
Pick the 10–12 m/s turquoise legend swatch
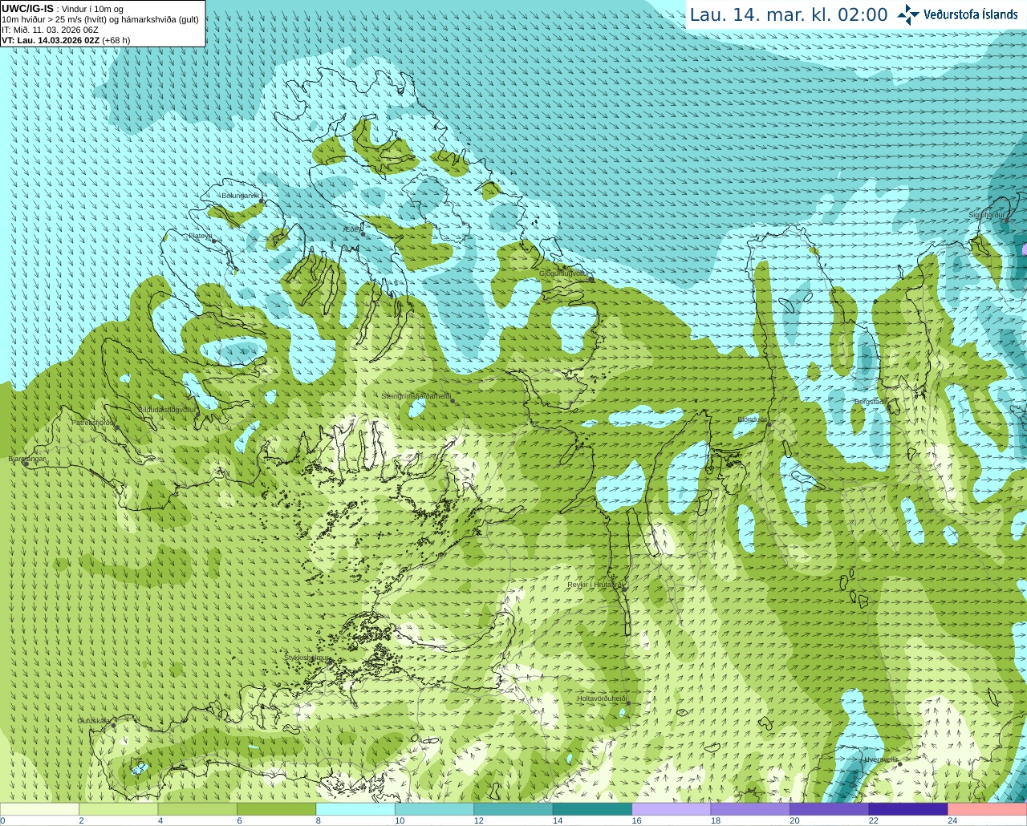point(434,809)
